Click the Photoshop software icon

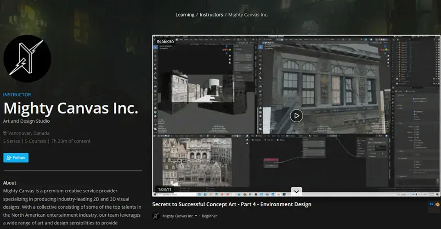tap(431, 204)
